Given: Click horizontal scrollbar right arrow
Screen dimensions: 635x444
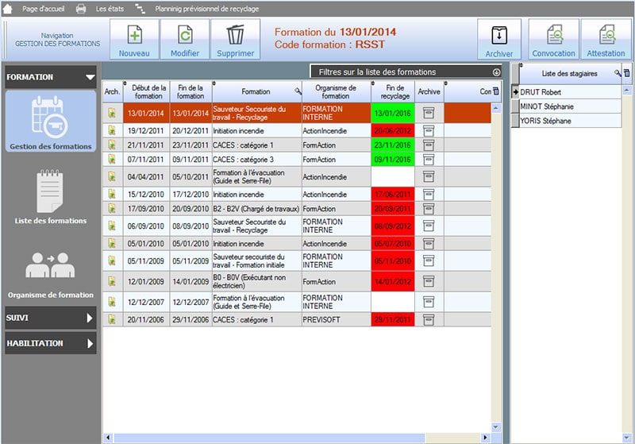Looking at the screenshot, I should coord(485,438).
